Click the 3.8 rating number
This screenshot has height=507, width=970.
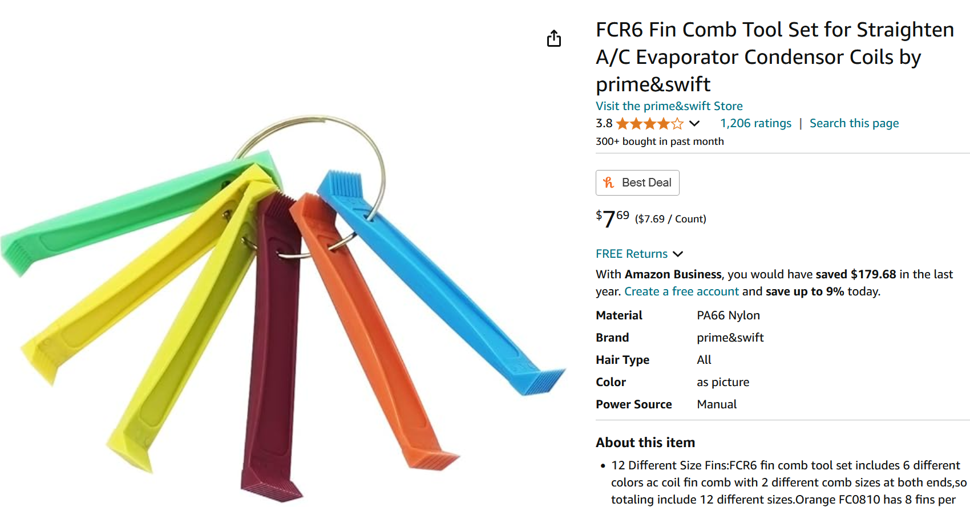click(604, 123)
